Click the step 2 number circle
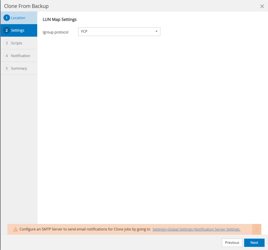Image resolution: width=268 pixels, height=250 pixels. point(7,30)
